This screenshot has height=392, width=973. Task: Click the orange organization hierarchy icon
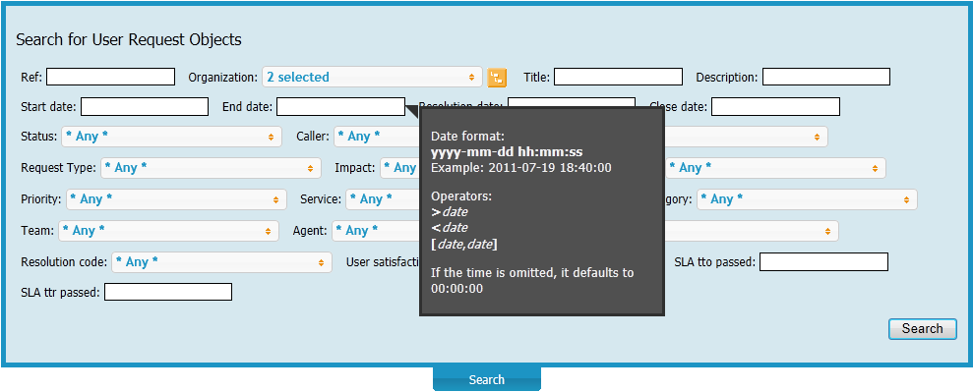497,78
